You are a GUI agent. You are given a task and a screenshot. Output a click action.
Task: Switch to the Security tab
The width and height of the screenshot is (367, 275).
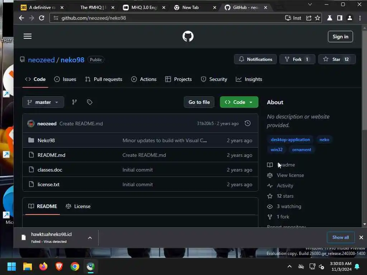pyautogui.click(x=214, y=79)
